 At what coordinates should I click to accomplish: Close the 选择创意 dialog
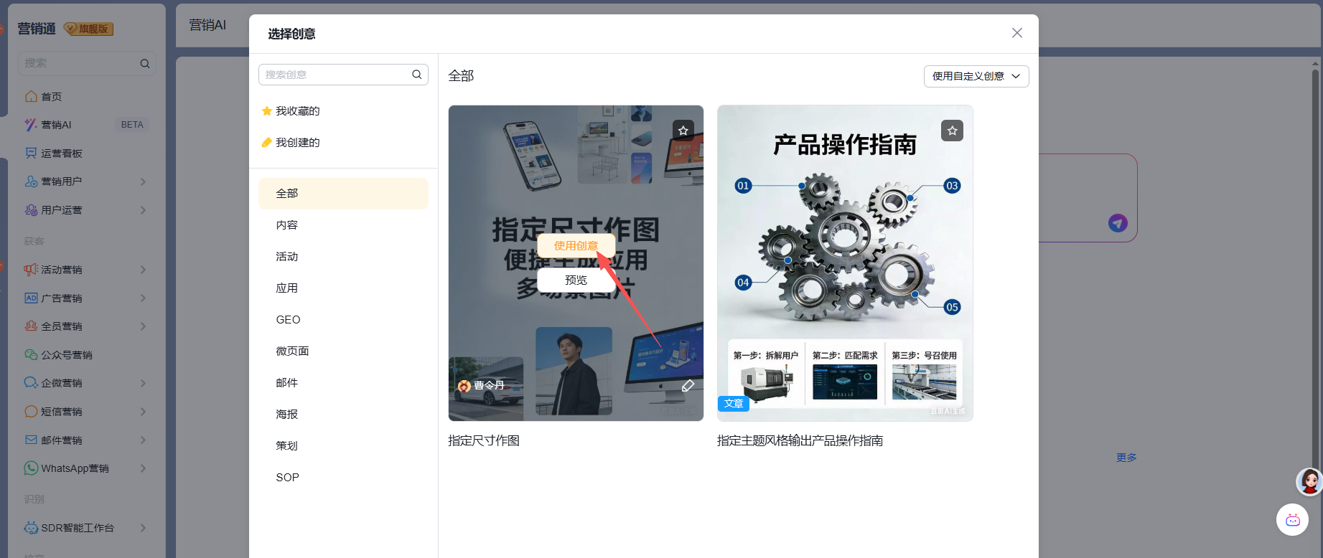tap(1017, 33)
